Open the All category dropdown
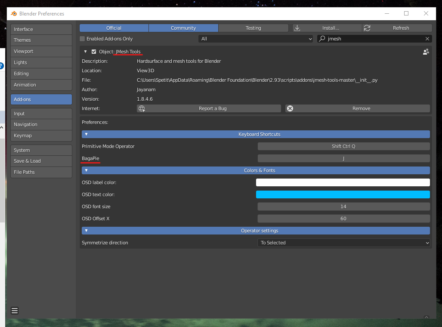 (256, 39)
